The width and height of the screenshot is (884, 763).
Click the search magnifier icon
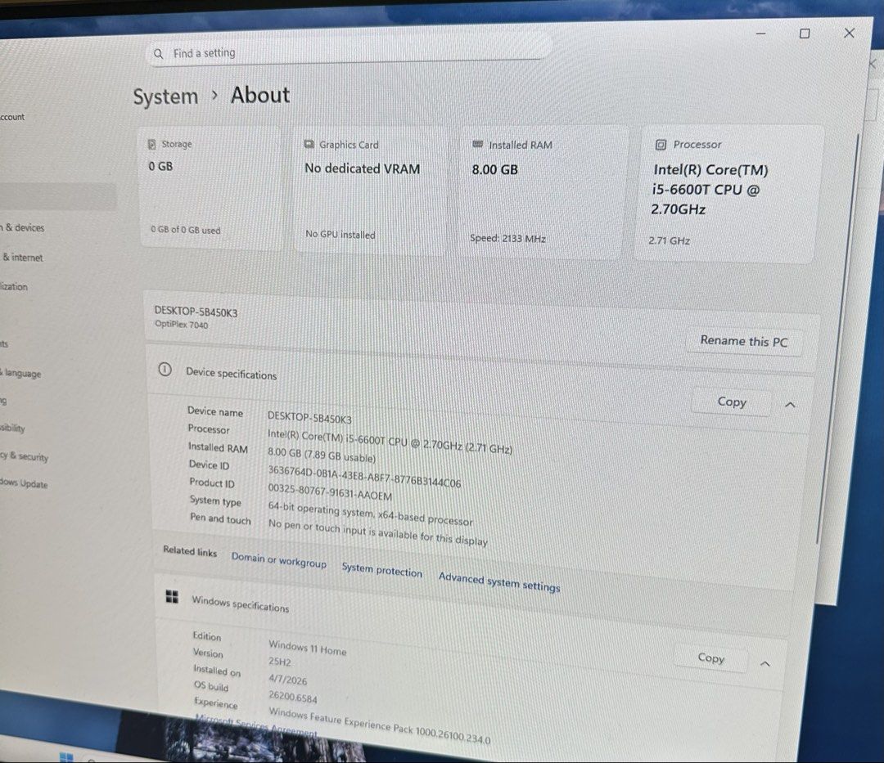point(159,53)
